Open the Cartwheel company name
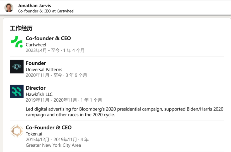The width and height of the screenshot is (231, 152). [36, 45]
